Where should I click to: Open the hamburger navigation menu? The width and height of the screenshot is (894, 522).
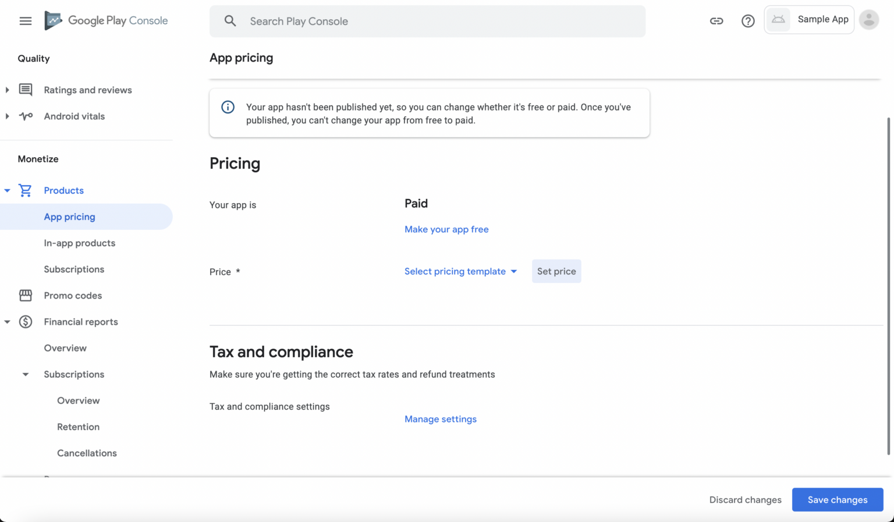(26, 21)
